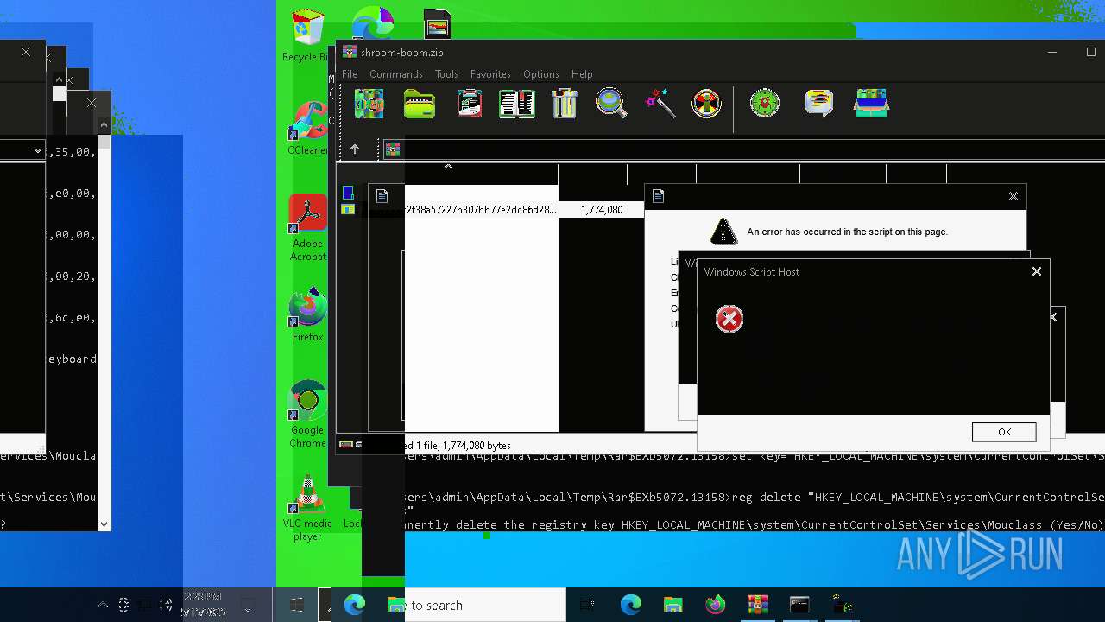Click scroll down arrow in left console window
This screenshot has height=622, width=1105.
pyautogui.click(x=104, y=524)
